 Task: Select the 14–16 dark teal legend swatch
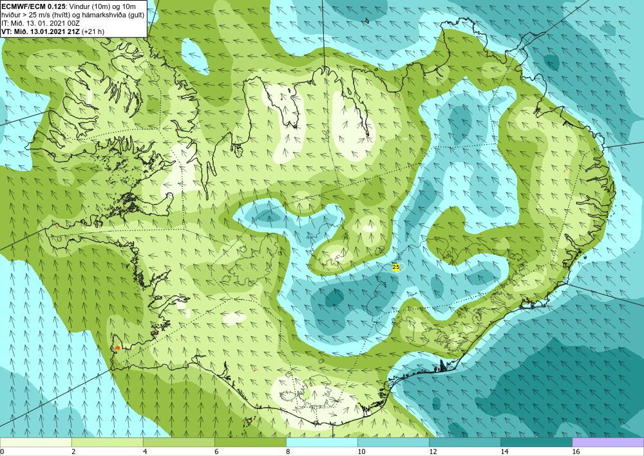536,442
